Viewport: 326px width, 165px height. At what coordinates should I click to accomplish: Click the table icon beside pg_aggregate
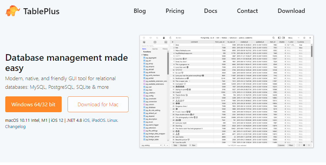(144, 58)
